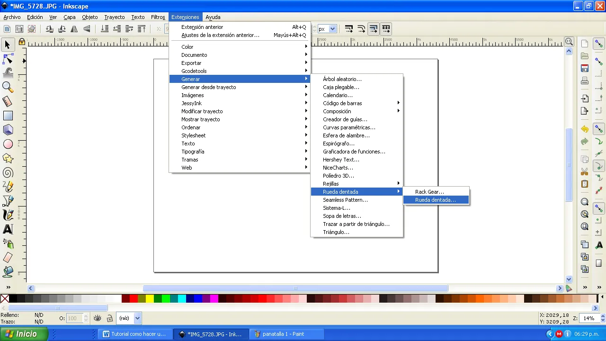Open the Filtros menu
The image size is (606, 341).
[158, 17]
